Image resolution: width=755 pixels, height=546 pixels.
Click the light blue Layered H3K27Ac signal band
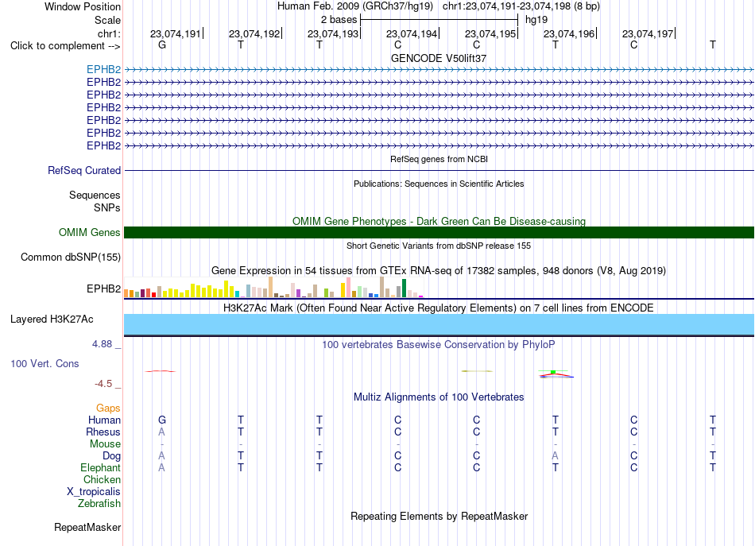439,324
